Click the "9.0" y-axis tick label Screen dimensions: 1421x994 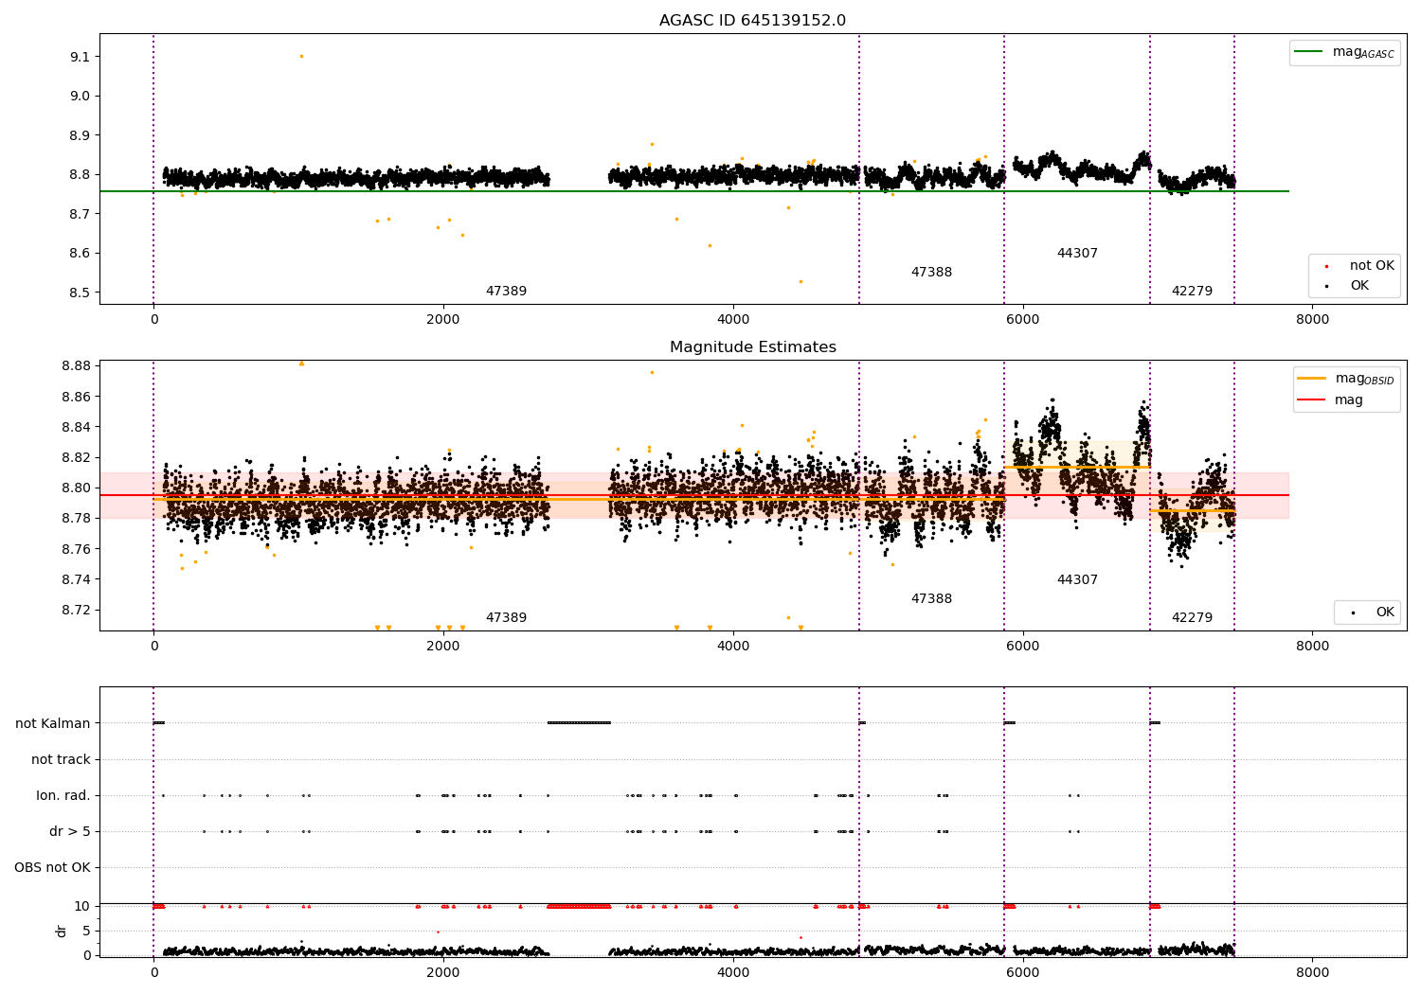[80, 96]
